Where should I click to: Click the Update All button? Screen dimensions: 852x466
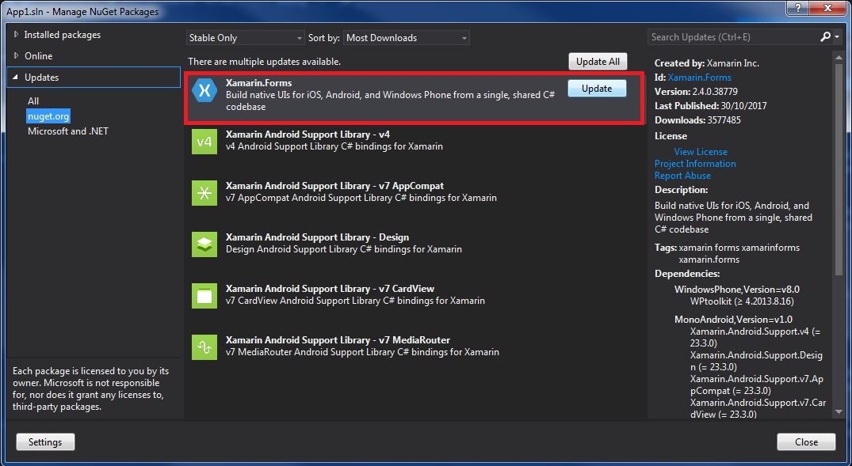pos(598,61)
